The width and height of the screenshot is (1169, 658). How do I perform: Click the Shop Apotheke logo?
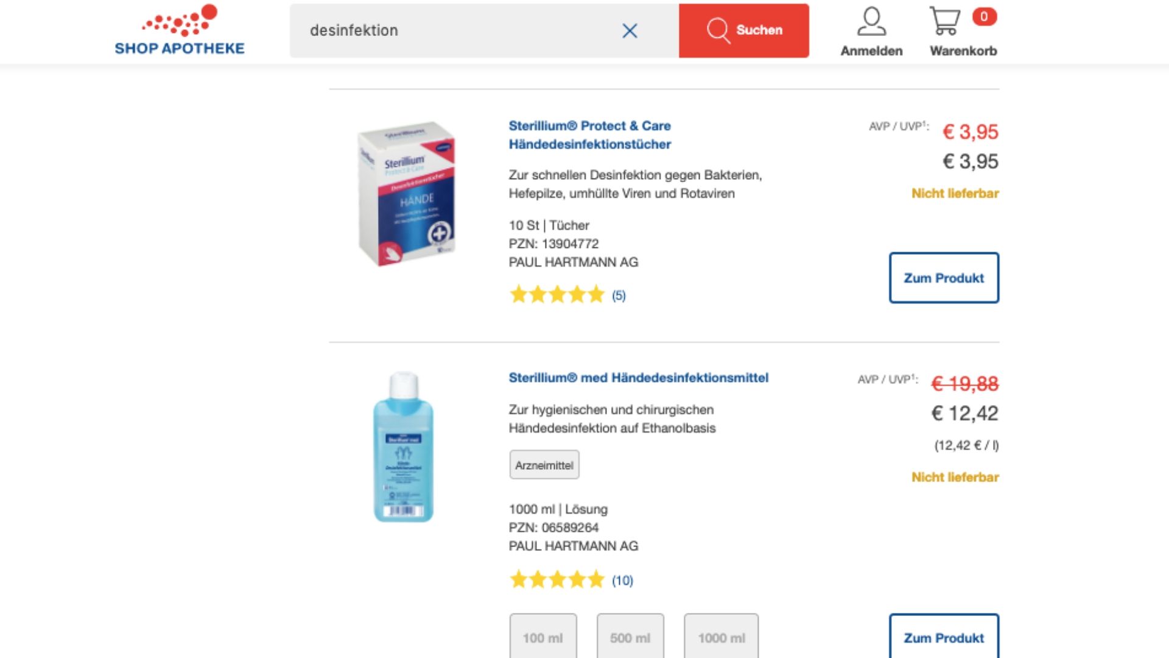[x=180, y=30]
